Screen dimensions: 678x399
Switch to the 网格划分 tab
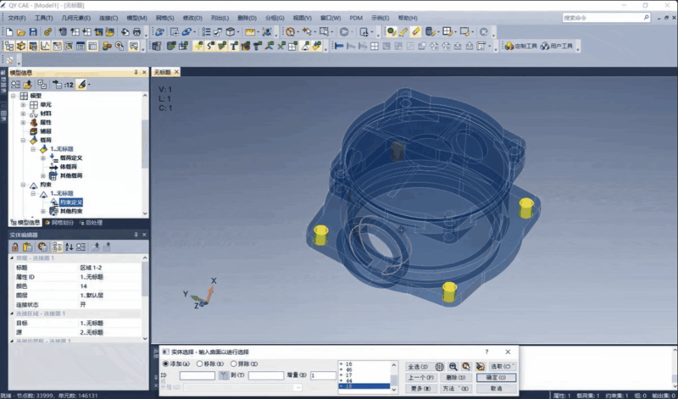point(59,223)
